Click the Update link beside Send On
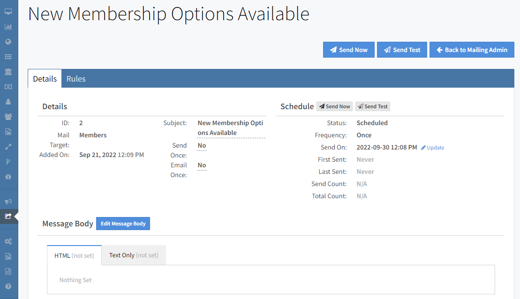Image resolution: width=520 pixels, height=299 pixels. click(432, 148)
